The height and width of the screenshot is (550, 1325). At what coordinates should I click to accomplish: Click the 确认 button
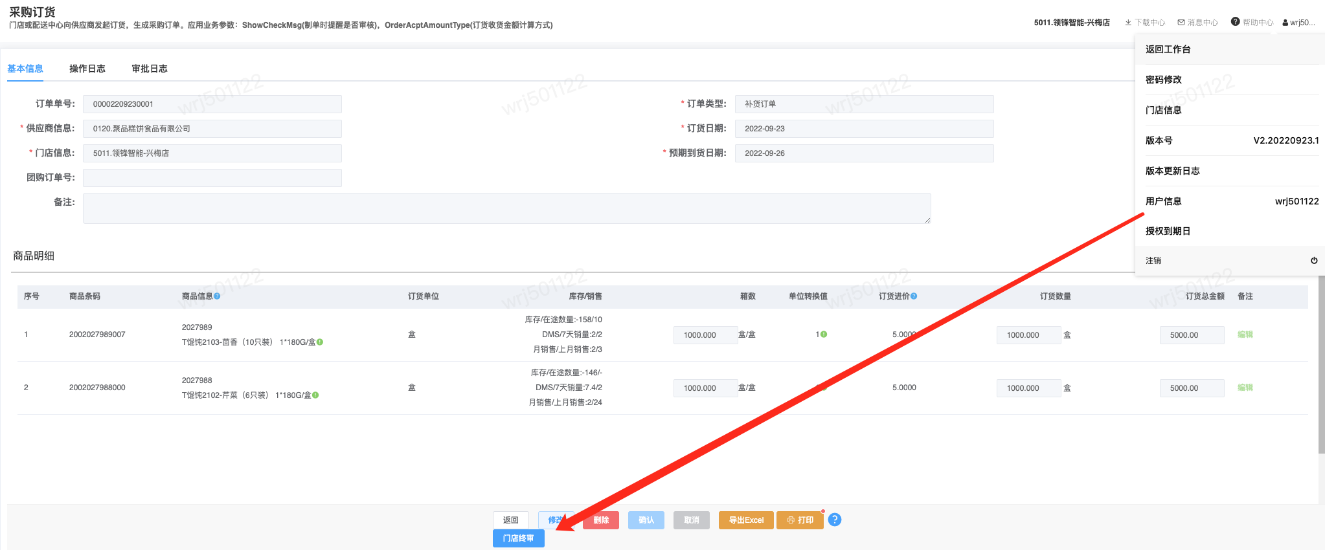646,520
